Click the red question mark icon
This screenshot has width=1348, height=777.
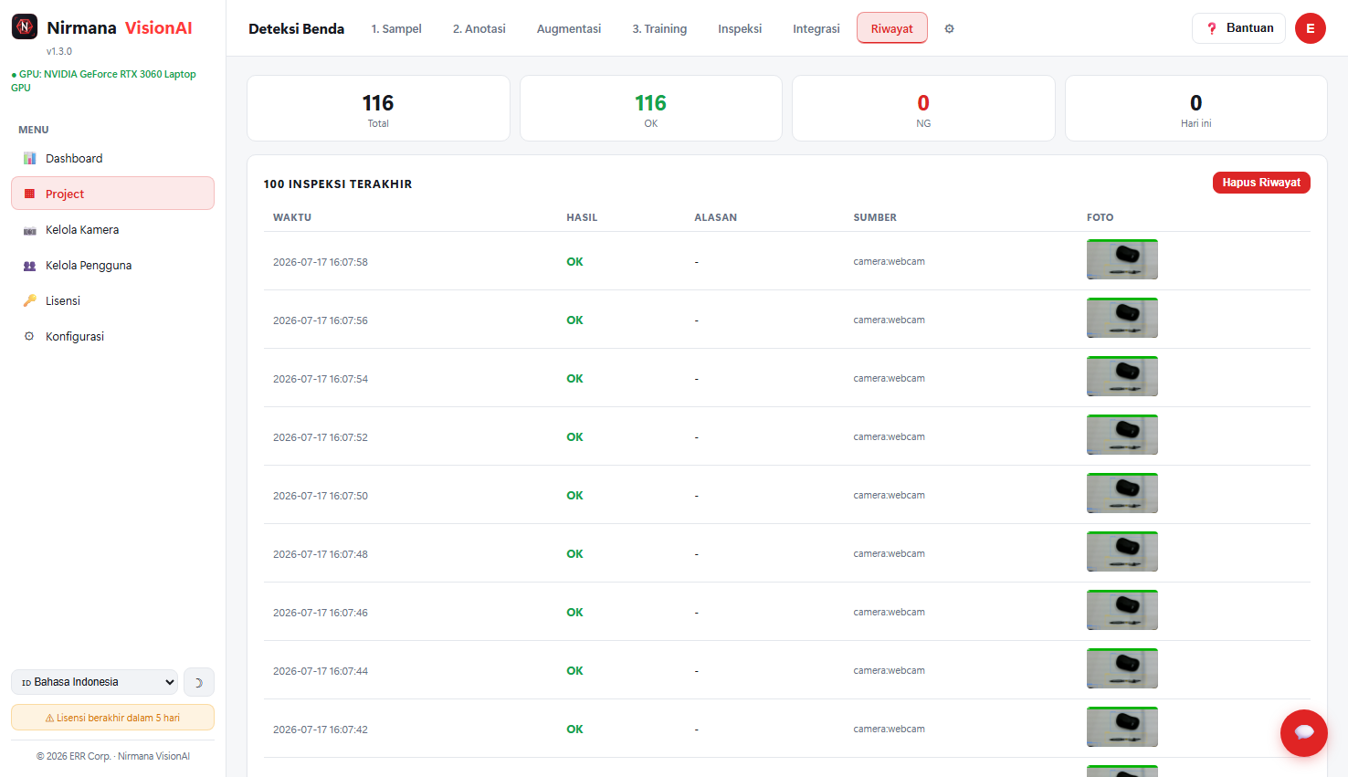coord(1212,28)
